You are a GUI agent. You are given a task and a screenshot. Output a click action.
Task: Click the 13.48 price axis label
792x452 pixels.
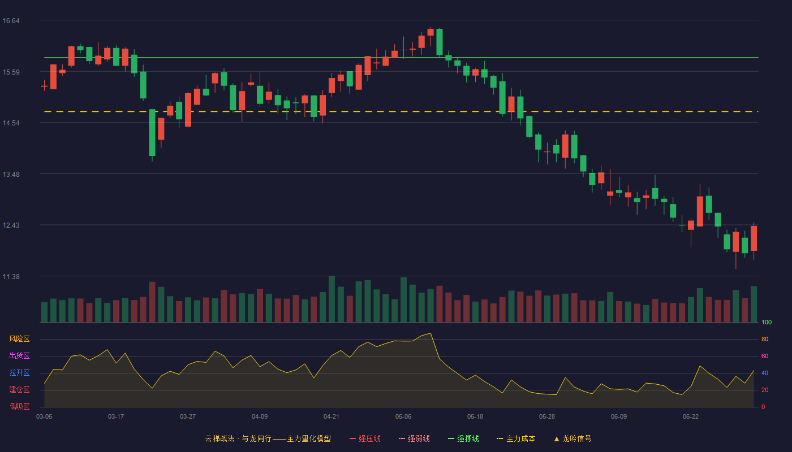coord(11,175)
